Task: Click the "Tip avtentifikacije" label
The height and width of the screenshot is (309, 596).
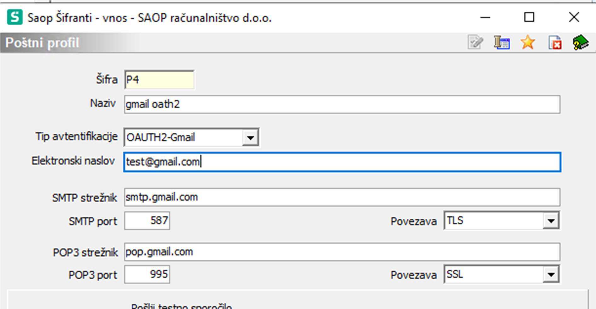Action: point(77,137)
